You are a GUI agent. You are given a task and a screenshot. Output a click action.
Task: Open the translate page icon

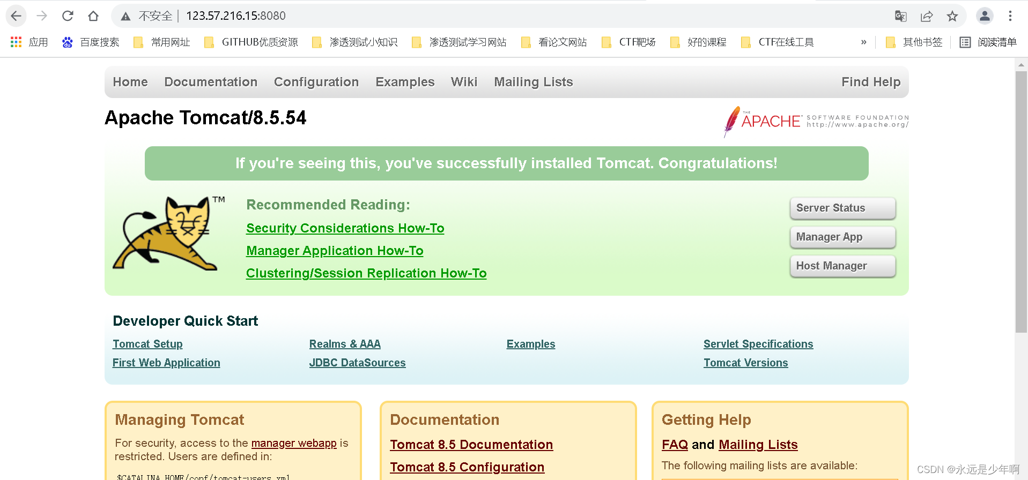pos(901,16)
